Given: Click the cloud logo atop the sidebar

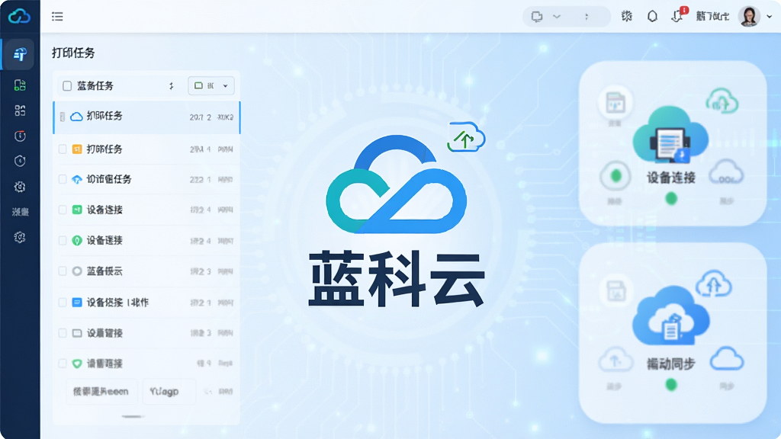Looking at the screenshot, I should (19, 17).
